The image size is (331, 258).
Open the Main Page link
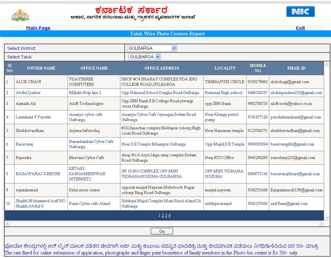tap(38, 28)
